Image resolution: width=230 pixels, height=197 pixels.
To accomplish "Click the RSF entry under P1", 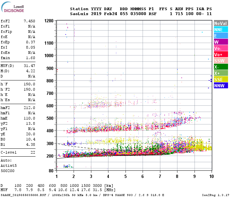I will [152, 14].
